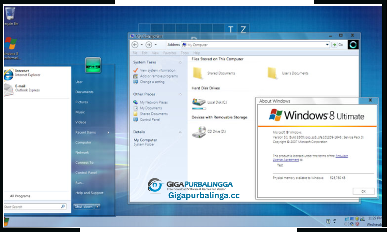Viewport: 388px width, 232px height.
Task: Open the Favorites menu in My Computer
Action: 170,53
